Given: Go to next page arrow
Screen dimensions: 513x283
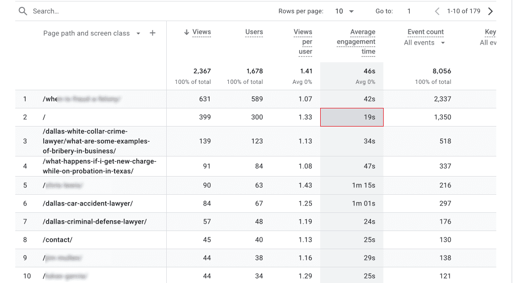Looking at the screenshot, I should [x=490, y=11].
